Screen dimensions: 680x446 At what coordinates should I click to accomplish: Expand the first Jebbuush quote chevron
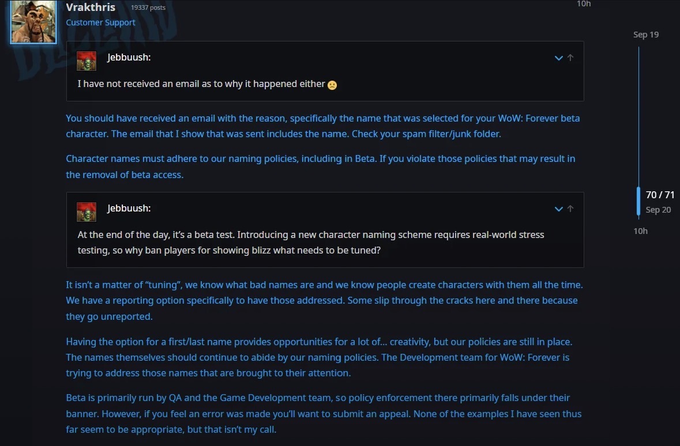[x=558, y=58]
